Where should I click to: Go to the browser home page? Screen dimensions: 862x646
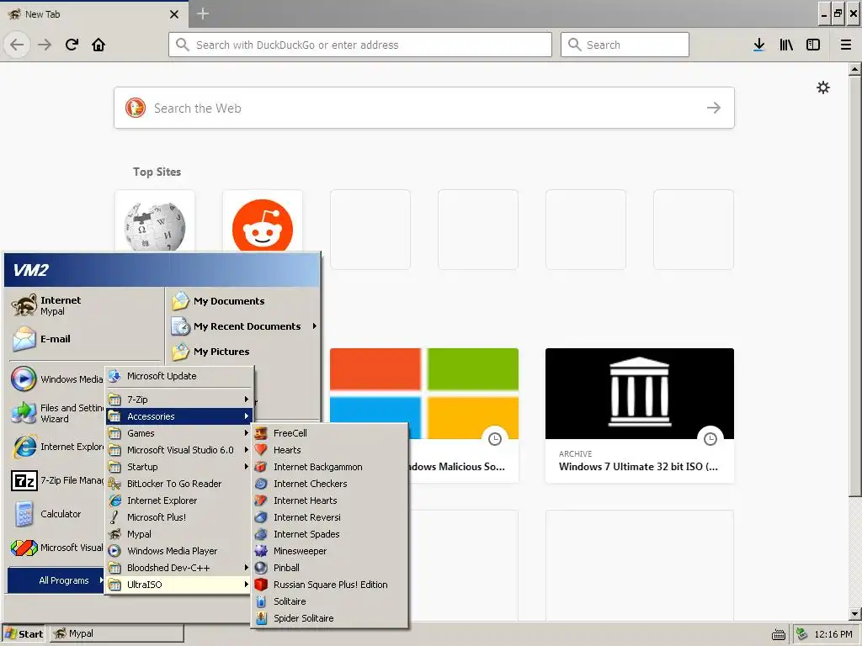(98, 45)
